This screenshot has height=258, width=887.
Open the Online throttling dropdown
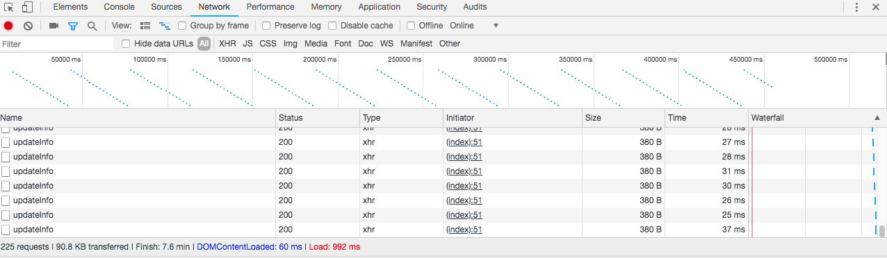(474, 26)
